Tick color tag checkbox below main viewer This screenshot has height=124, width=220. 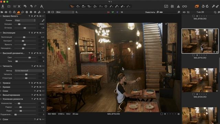(x=162, y=114)
